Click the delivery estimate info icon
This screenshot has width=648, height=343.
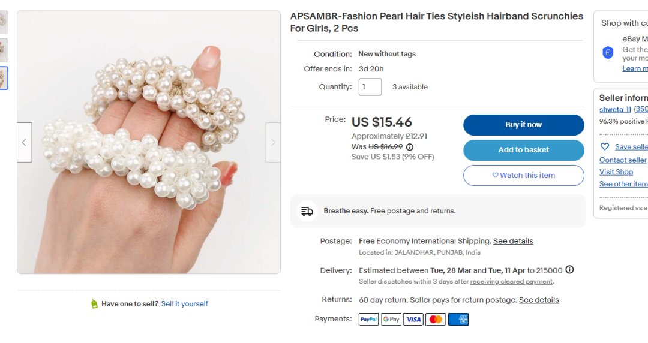(569, 270)
